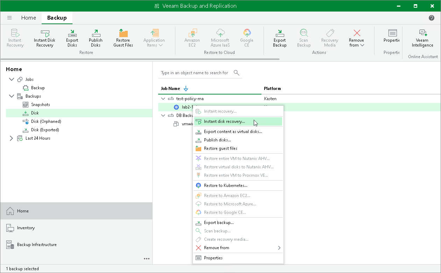Click Publish Disks in the ribbon

(x=96, y=38)
